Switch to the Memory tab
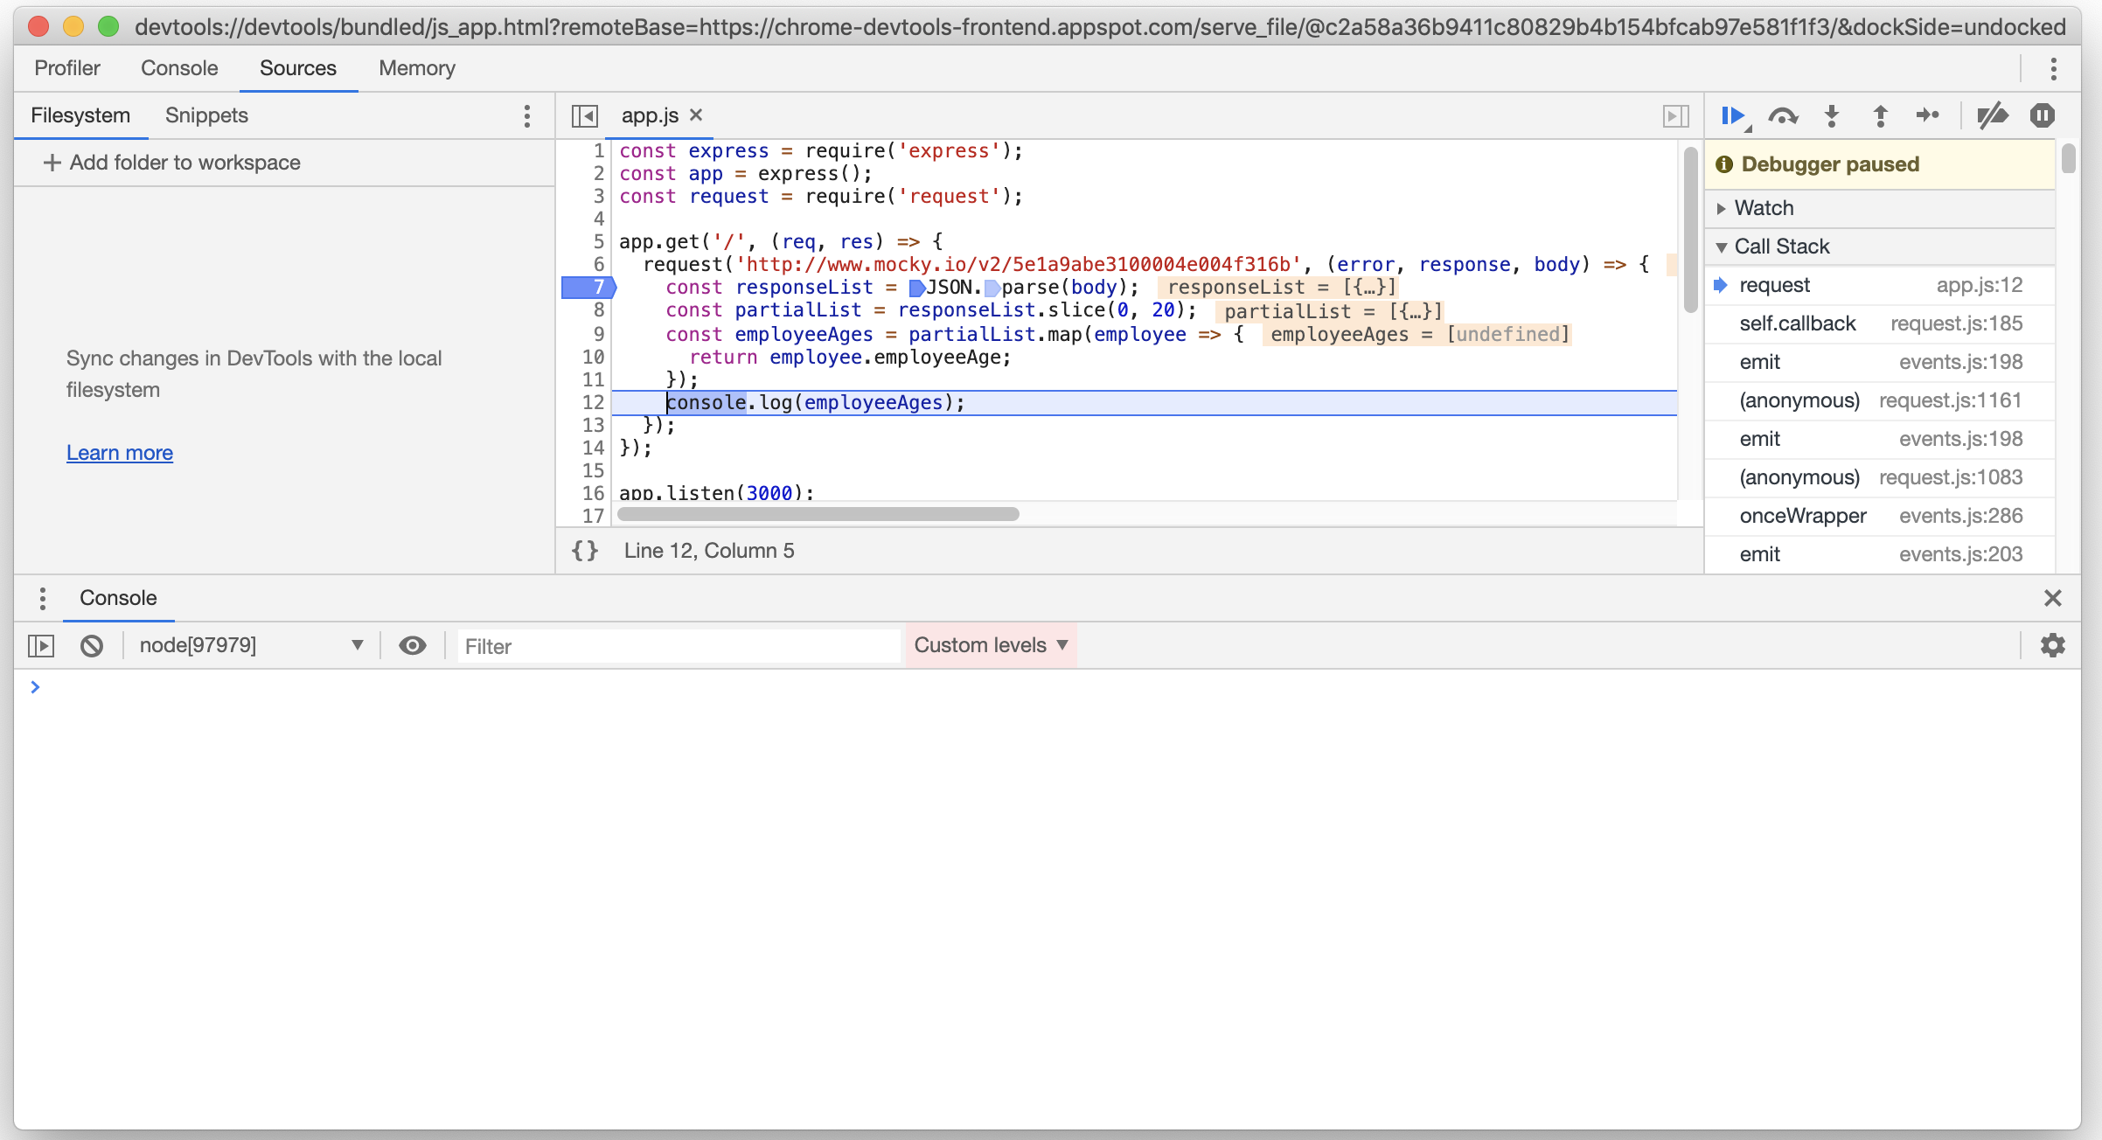2102x1140 pixels. (416, 68)
